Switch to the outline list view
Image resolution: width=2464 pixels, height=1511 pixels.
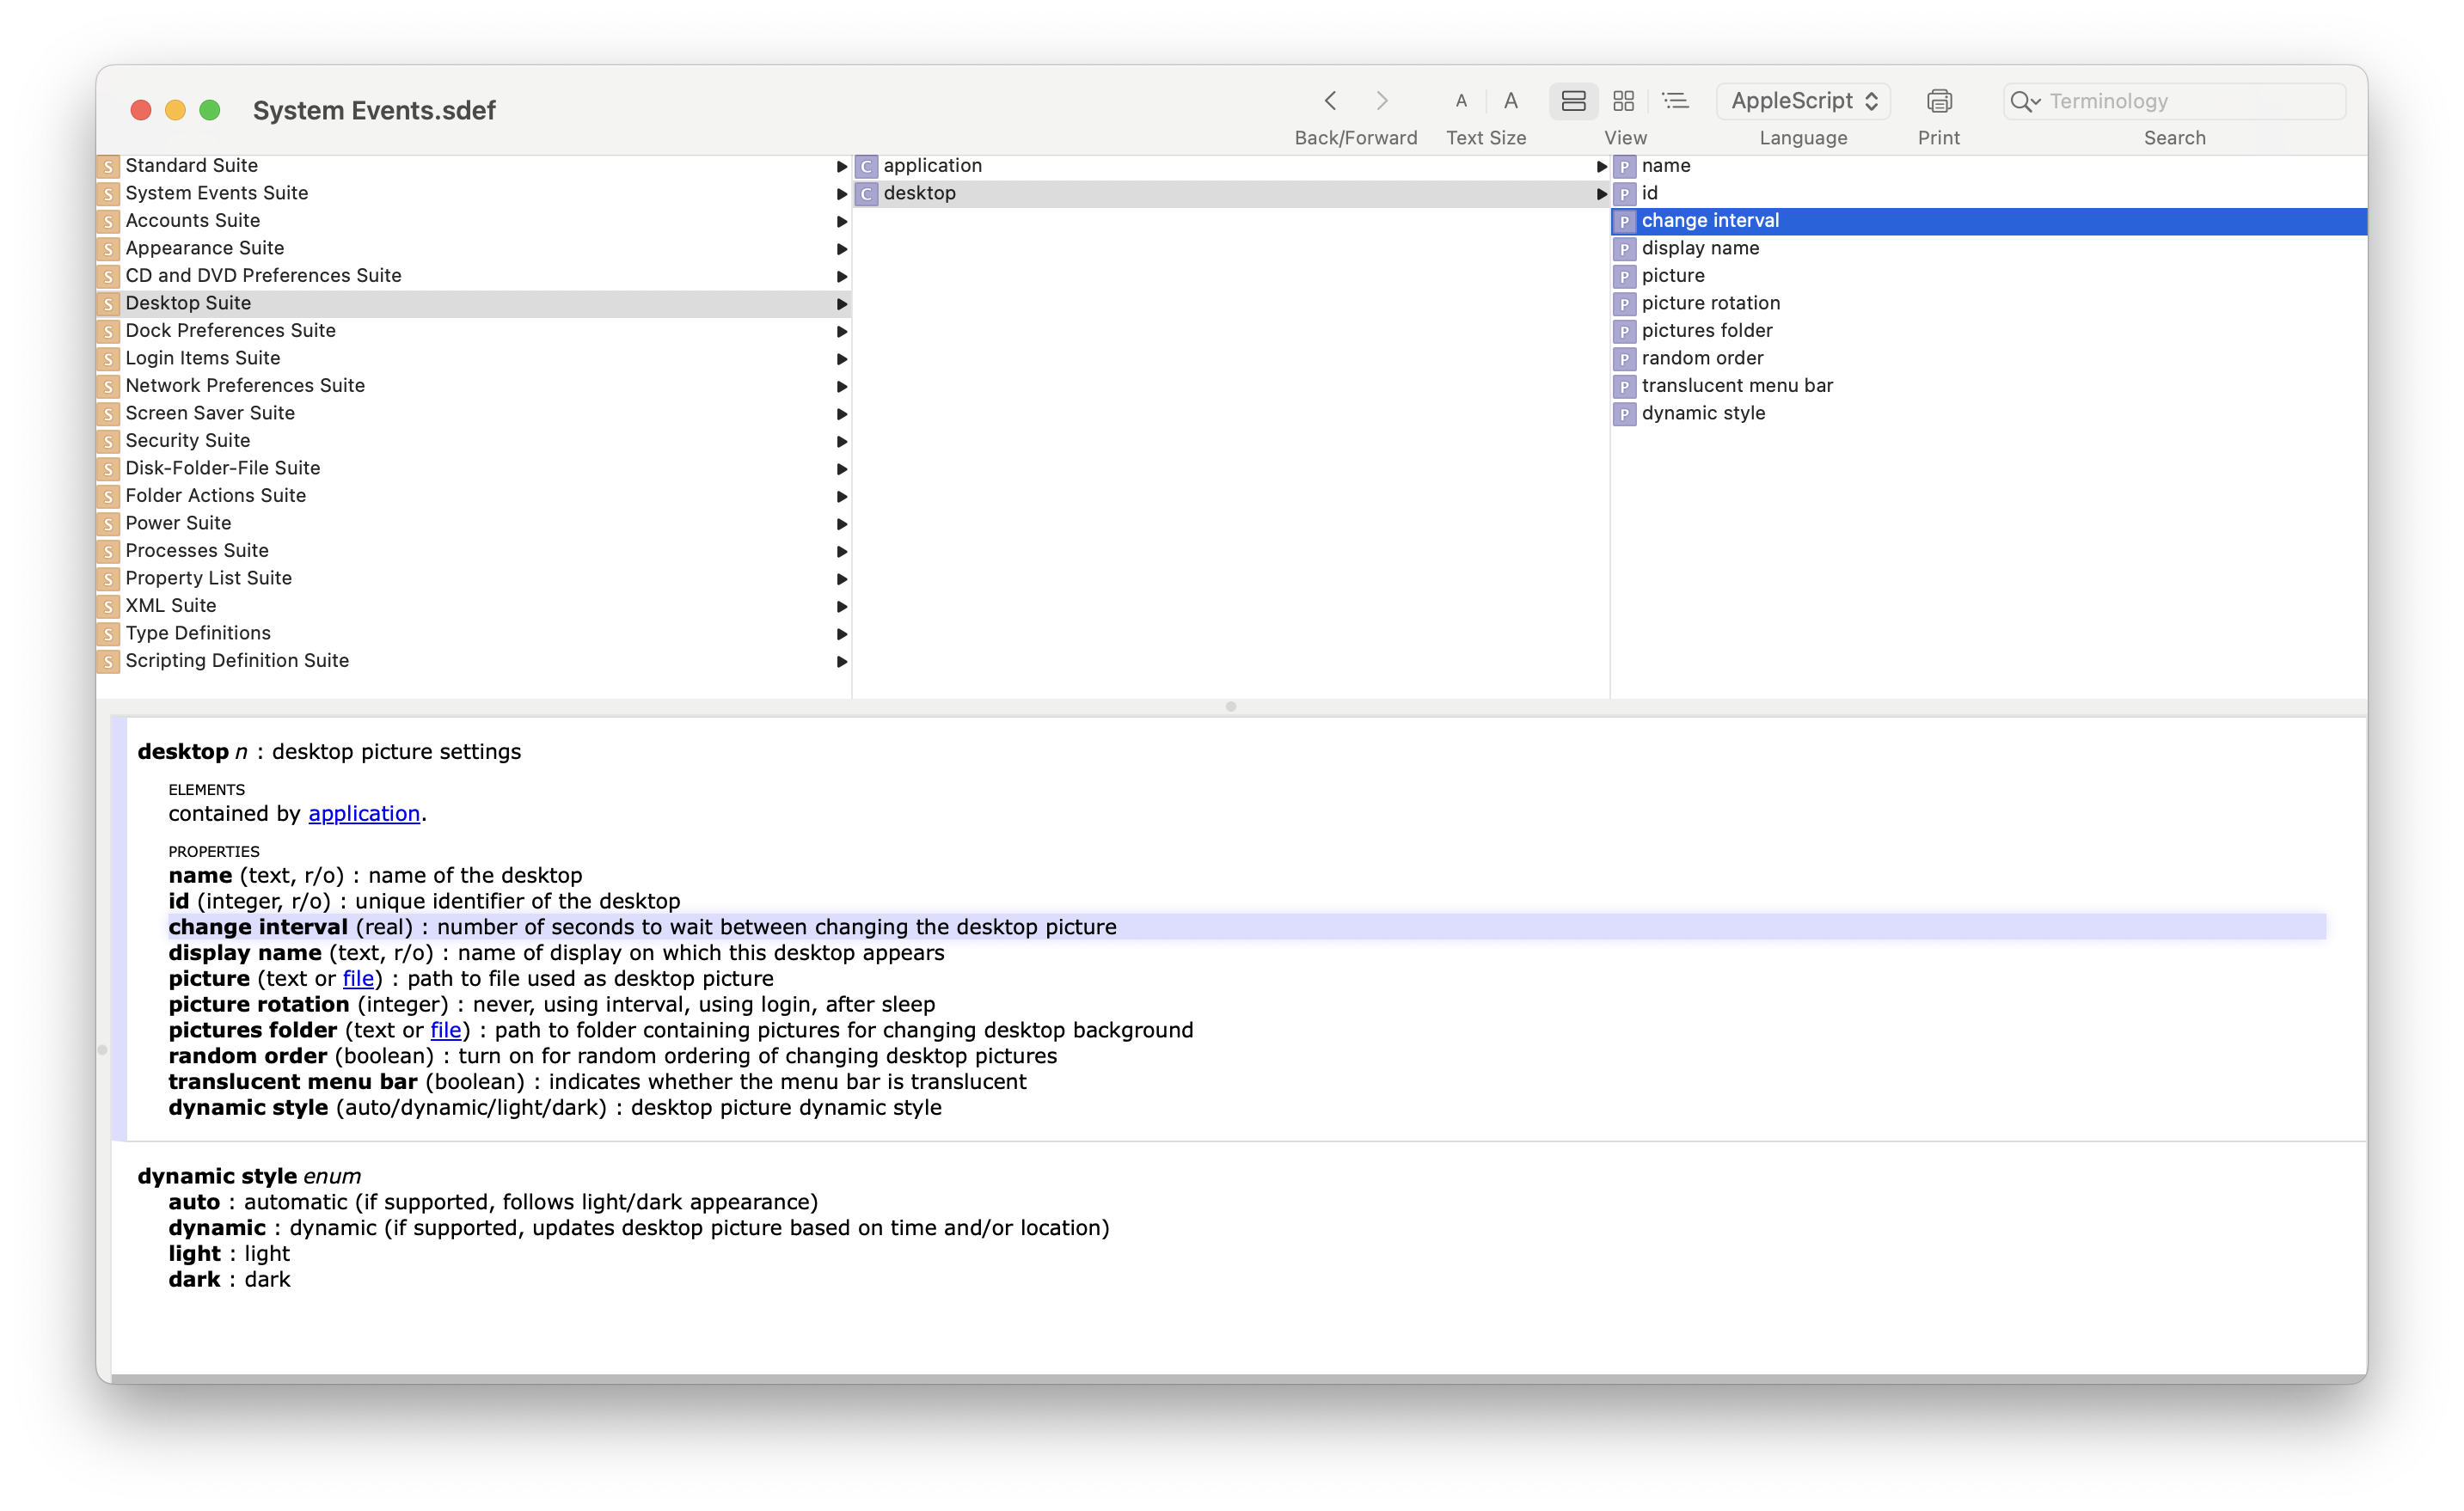pyautogui.click(x=1675, y=101)
